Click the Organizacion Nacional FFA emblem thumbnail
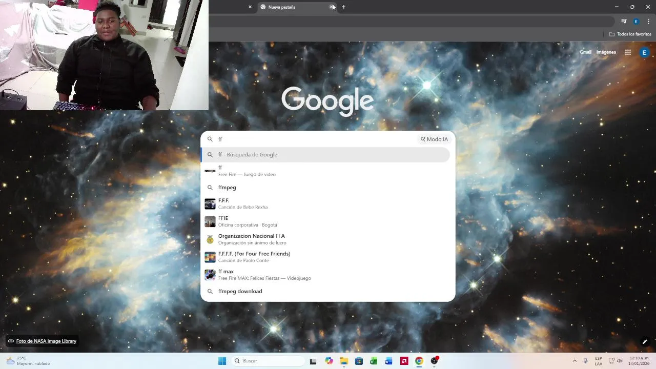 pyautogui.click(x=210, y=239)
